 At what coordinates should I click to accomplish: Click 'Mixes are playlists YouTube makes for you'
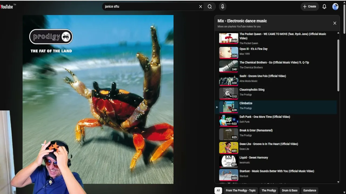click(239, 27)
